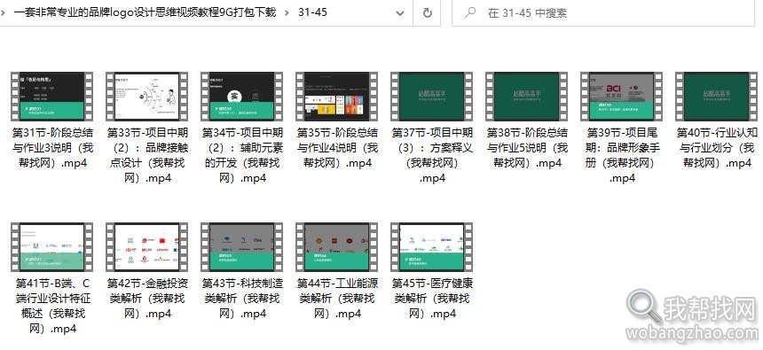This screenshot has height=350, width=763.
Task: Click filename 第38节-阶段总结与作业5说明
Action: tap(527, 148)
